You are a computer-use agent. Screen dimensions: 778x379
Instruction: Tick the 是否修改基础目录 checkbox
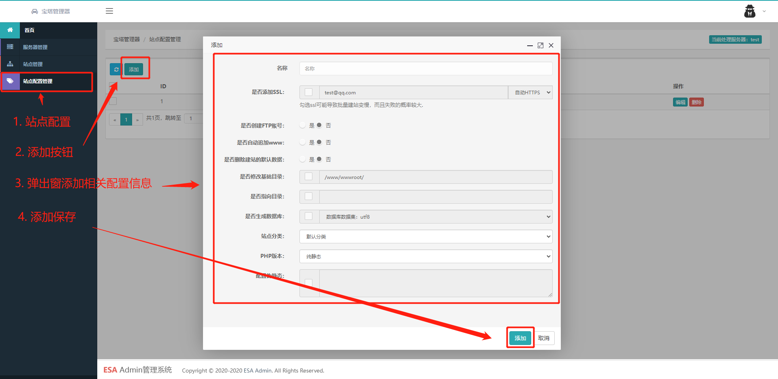tap(309, 177)
